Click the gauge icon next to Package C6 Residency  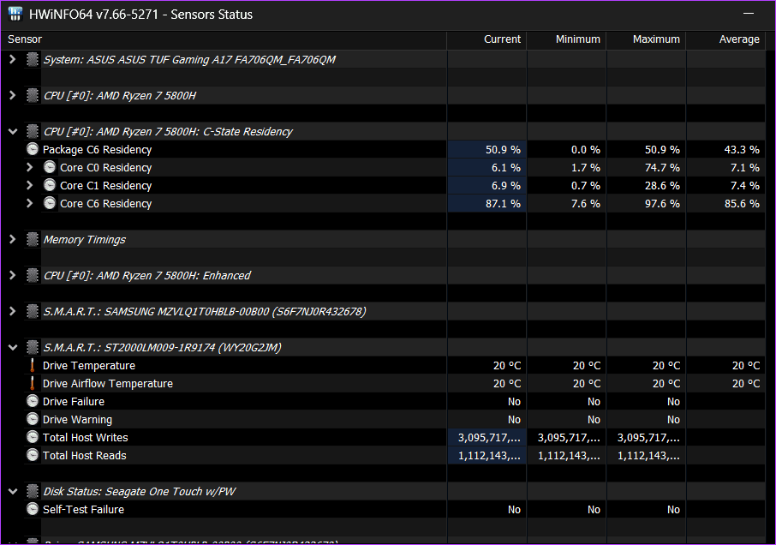tap(33, 150)
